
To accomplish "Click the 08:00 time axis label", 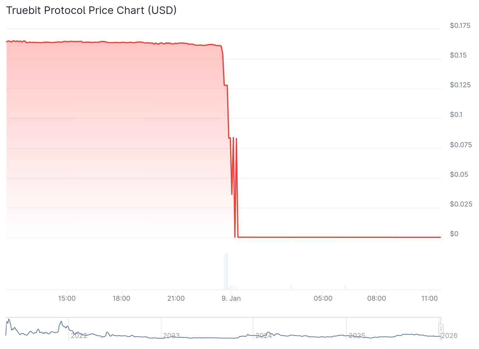I will coord(376,298).
